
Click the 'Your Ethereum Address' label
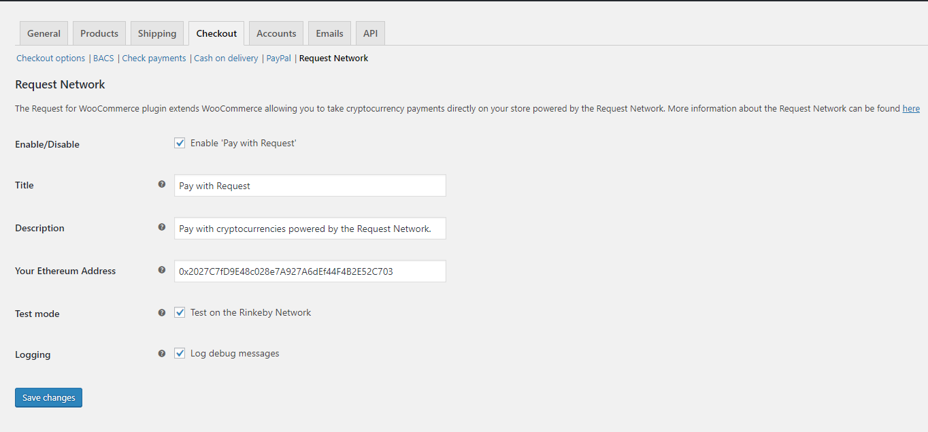point(65,271)
